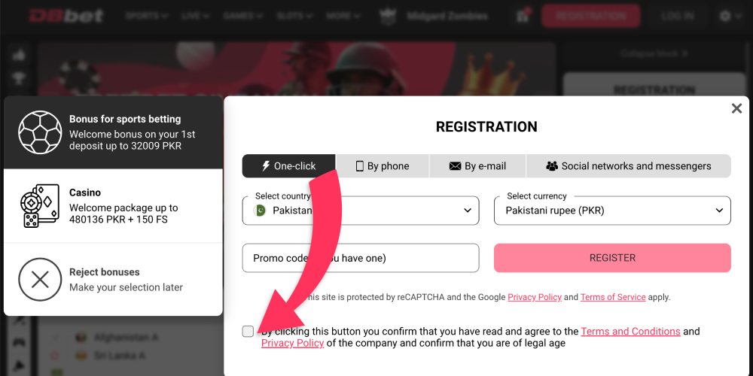This screenshot has height=376, width=753.
Task: Open the settings gear in the header
Action: [x=725, y=16]
